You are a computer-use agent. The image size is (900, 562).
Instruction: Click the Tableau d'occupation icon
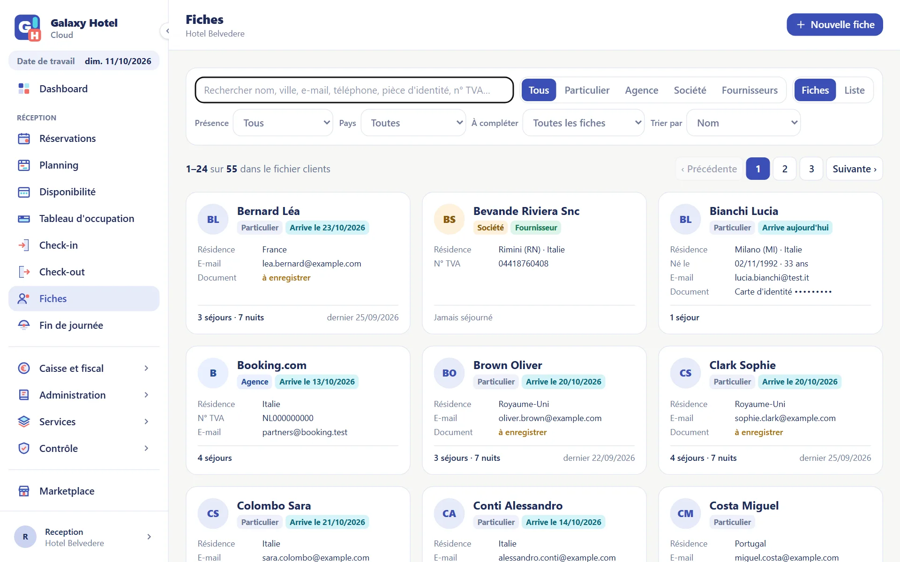[24, 219]
